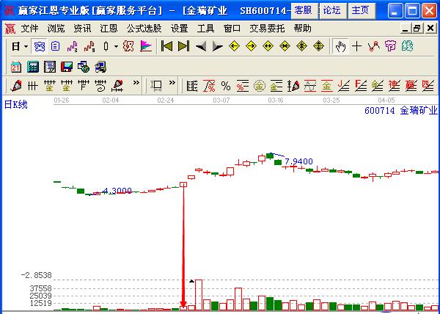
Task: Open the calendar 21 icon
Action: [16, 67]
